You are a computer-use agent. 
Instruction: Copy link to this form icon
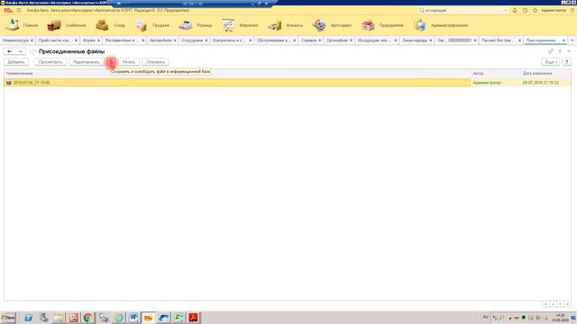click(551, 51)
